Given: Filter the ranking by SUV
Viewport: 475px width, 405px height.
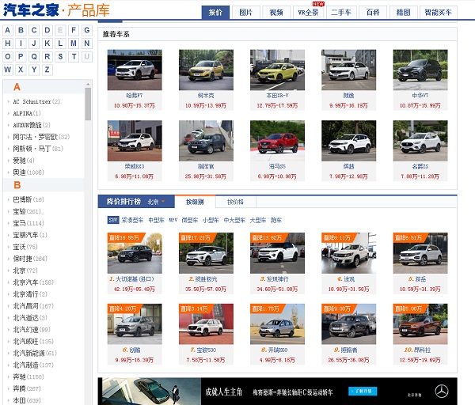Looking at the screenshot, I should pyautogui.click(x=113, y=220).
